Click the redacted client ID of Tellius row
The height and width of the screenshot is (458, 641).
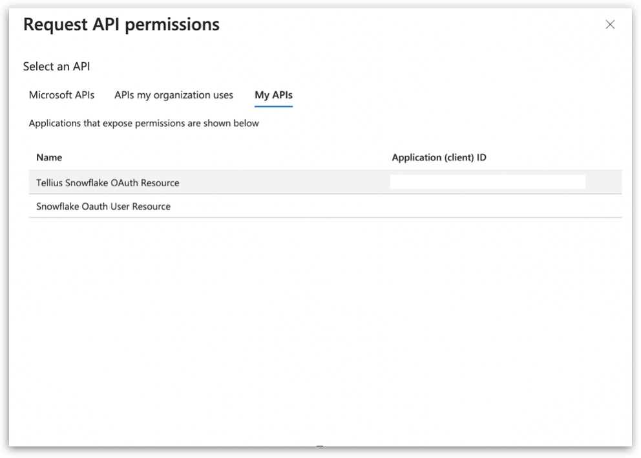point(487,182)
